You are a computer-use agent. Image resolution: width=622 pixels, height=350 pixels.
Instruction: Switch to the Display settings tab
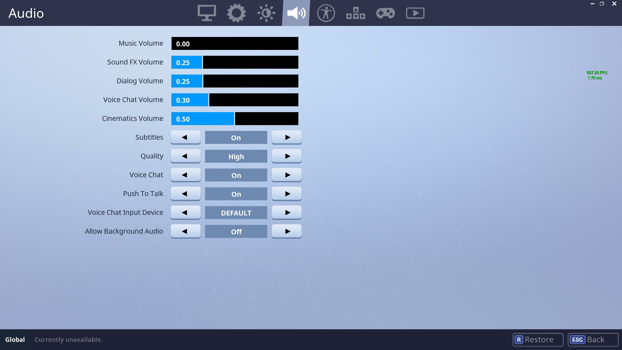tap(206, 13)
